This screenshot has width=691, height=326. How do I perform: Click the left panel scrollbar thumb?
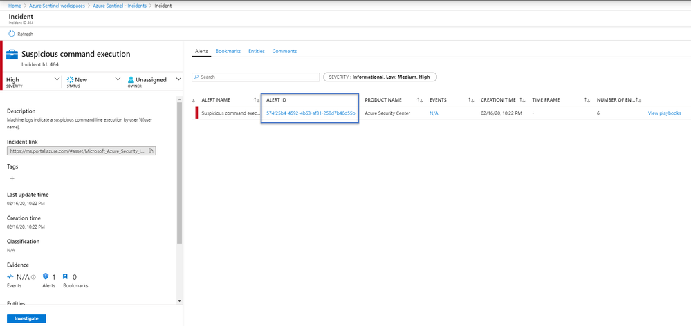pos(179,171)
